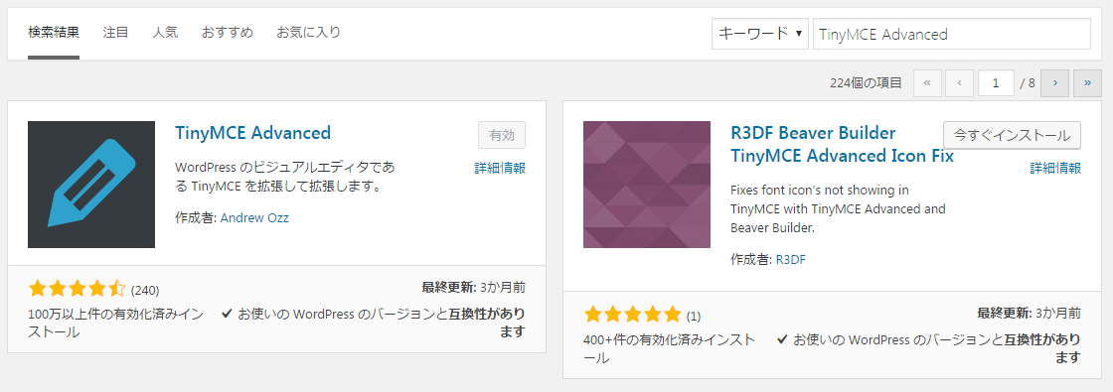The height and width of the screenshot is (392, 1113).
Task: Open 詳細情報 for R3DF Beaver Builder plugin
Action: point(1055,168)
